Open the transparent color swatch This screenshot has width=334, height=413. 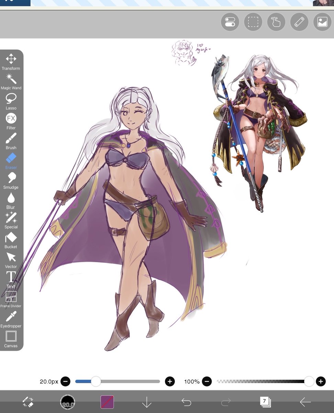pos(107,401)
